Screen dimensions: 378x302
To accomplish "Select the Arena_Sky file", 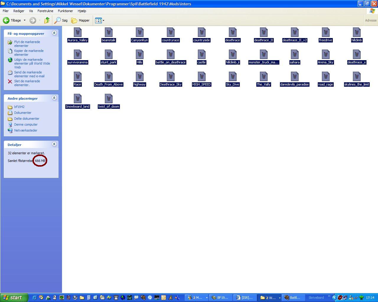I will pos(325,57).
